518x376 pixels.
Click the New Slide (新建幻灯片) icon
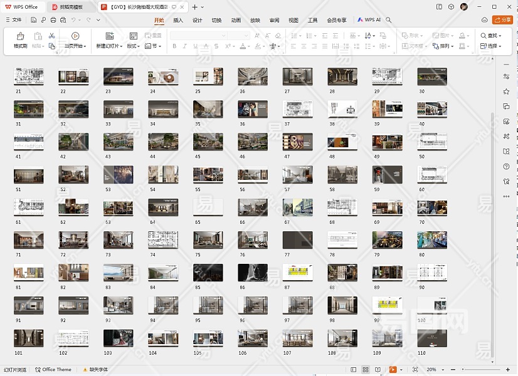109,36
